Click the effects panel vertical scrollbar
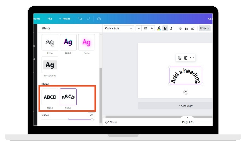The image size is (246, 141). (x=101, y=95)
